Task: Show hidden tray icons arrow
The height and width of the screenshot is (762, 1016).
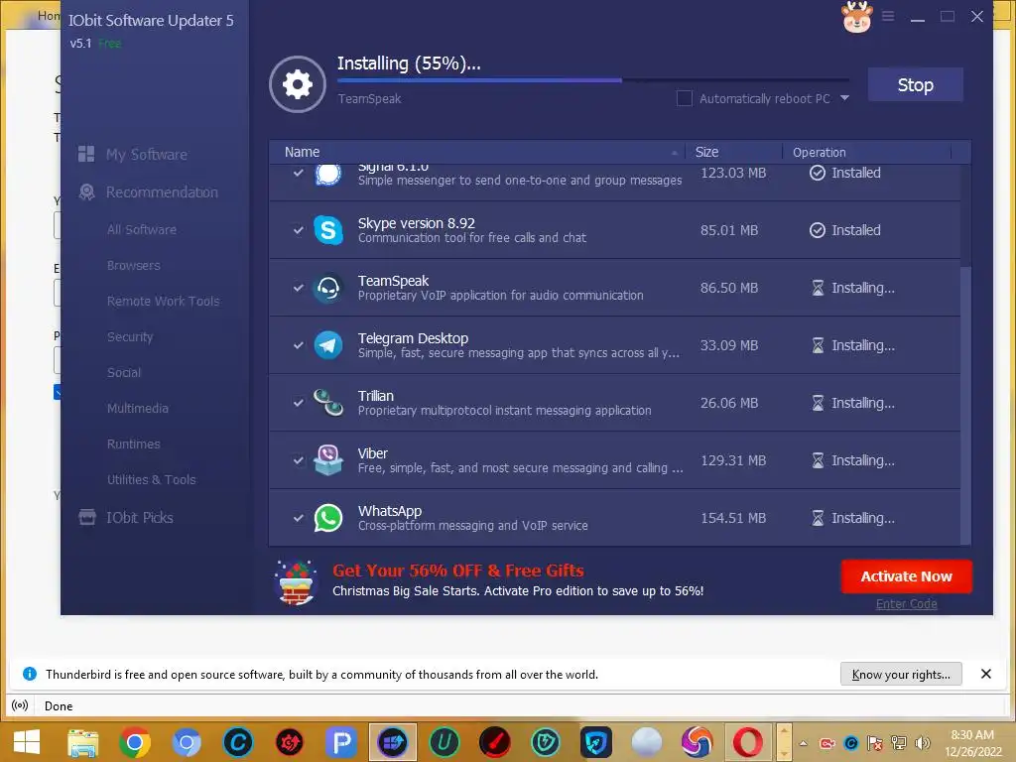Action: coord(804,743)
